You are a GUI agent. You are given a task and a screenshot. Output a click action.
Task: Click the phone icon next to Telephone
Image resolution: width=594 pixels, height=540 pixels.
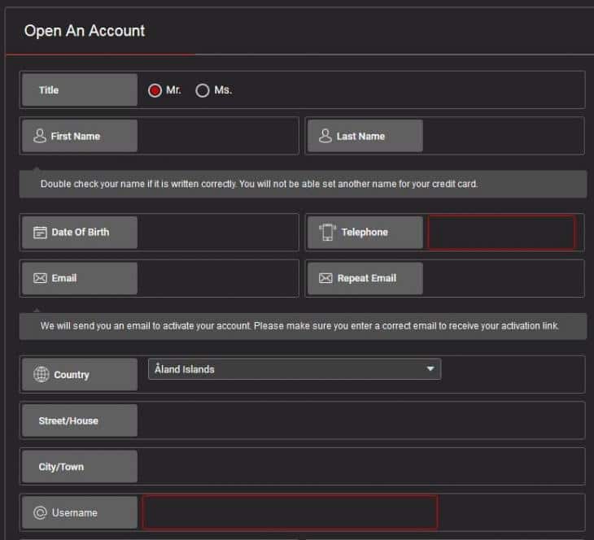(x=327, y=233)
